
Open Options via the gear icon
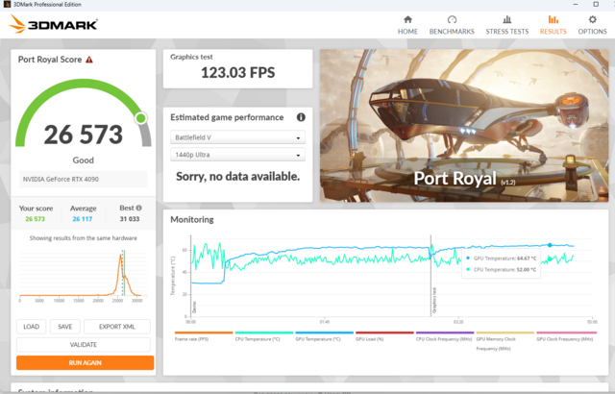click(x=591, y=19)
